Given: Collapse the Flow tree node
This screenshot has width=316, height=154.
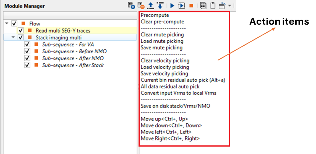Looking at the screenshot, I should [x=7, y=24].
